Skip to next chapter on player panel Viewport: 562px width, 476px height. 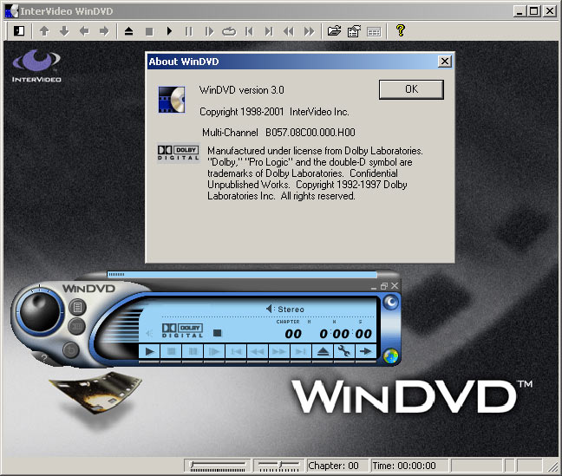click(x=301, y=352)
